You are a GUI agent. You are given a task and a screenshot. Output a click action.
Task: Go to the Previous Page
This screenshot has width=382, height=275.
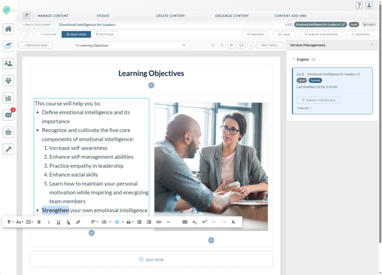(x=36, y=45)
